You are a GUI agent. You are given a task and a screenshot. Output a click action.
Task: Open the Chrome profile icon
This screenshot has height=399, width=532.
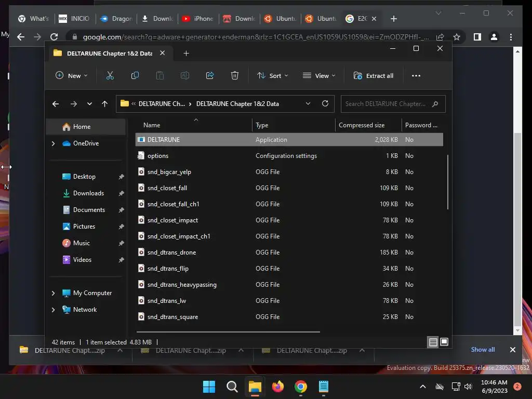(494, 37)
